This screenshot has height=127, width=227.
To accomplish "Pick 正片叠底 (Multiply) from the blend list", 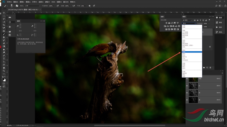I will 185,32.
